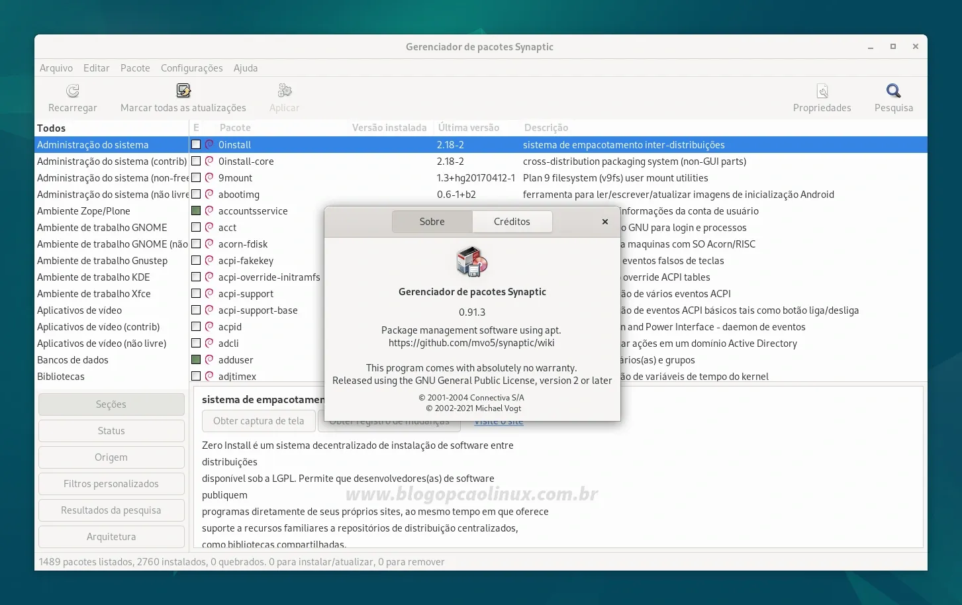Click Debian swirl icon beside 0install-core
The width and height of the screenshot is (962, 605).
209,161
